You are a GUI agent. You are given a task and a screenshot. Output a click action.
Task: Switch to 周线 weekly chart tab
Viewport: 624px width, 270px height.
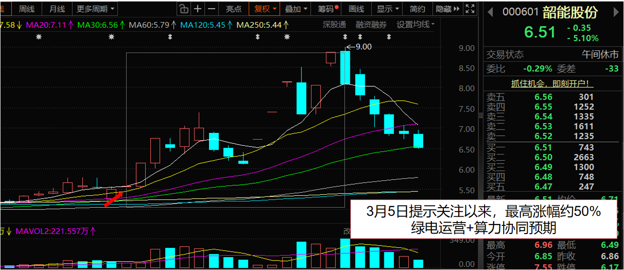pyautogui.click(x=26, y=9)
